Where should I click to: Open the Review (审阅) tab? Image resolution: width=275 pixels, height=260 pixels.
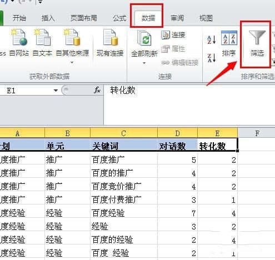click(177, 18)
